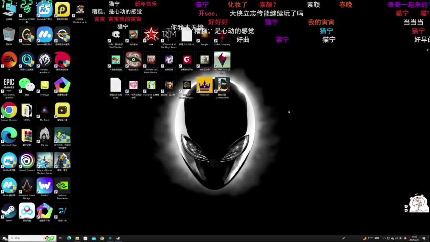Open the Baidu Netdisk shortcut
430x242 pixels.
(x=27, y=212)
